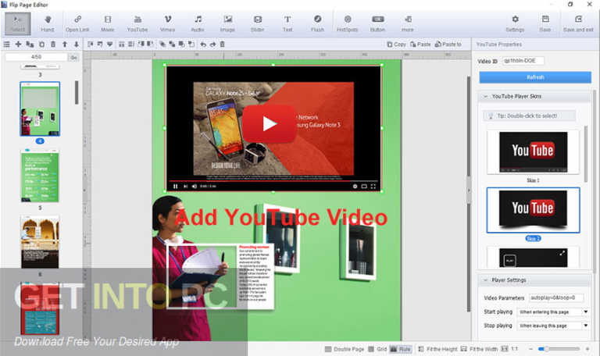
Task: Select page 4 thumbnail
Action: (40, 109)
